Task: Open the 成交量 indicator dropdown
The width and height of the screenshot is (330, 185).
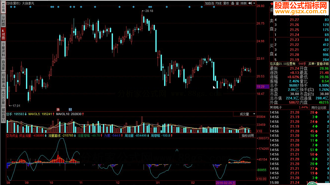Action: pyautogui.click(x=245, y=114)
